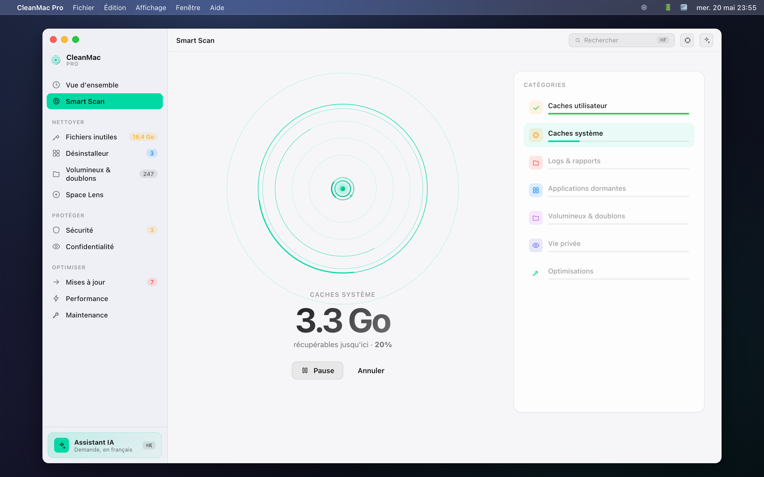The image size is (764, 477).
Task: Click the Fichiers inutiles broom icon
Action: (x=56, y=137)
